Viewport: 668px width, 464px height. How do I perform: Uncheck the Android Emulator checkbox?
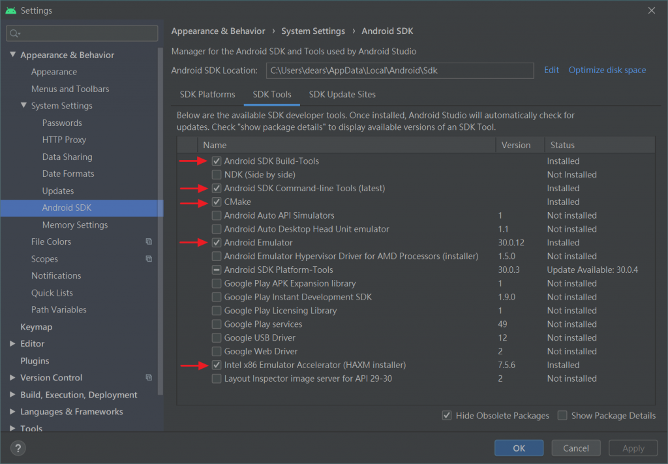click(x=217, y=243)
